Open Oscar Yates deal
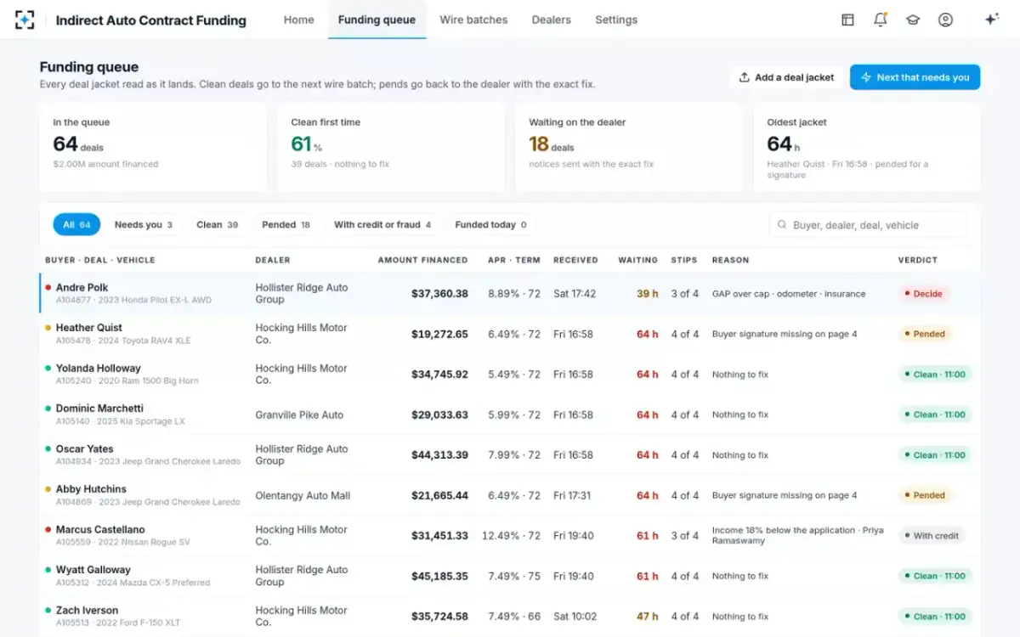1020x637 pixels. [x=510, y=455]
